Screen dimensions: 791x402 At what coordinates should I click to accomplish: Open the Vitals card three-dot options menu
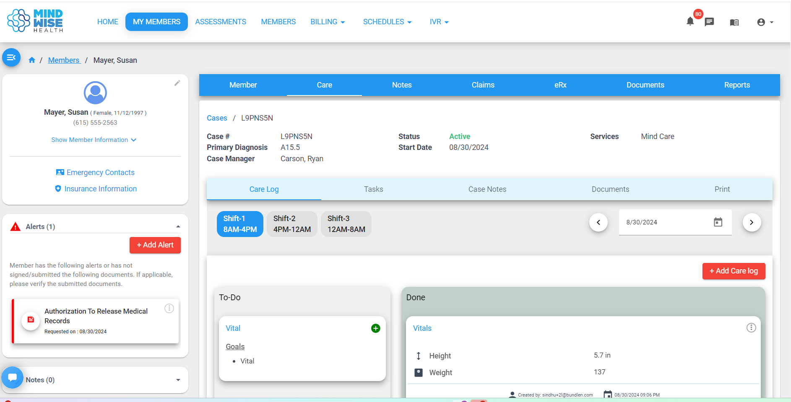(x=751, y=327)
